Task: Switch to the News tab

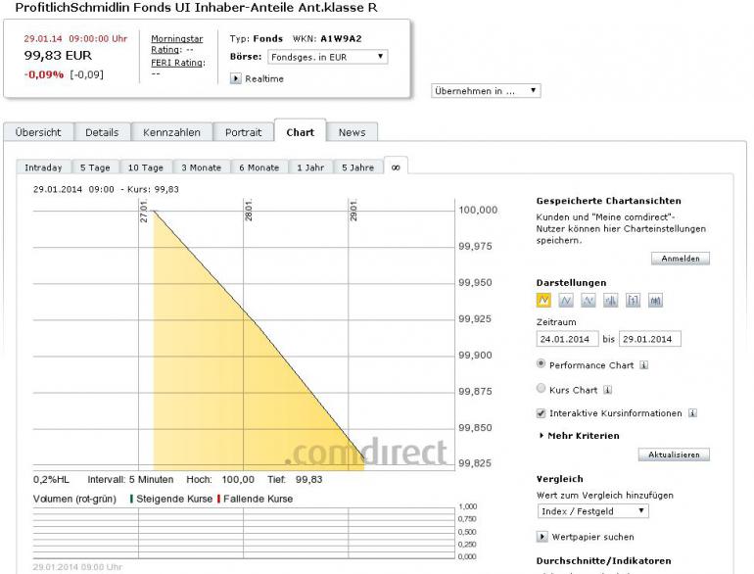Action: [x=352, y=132]
